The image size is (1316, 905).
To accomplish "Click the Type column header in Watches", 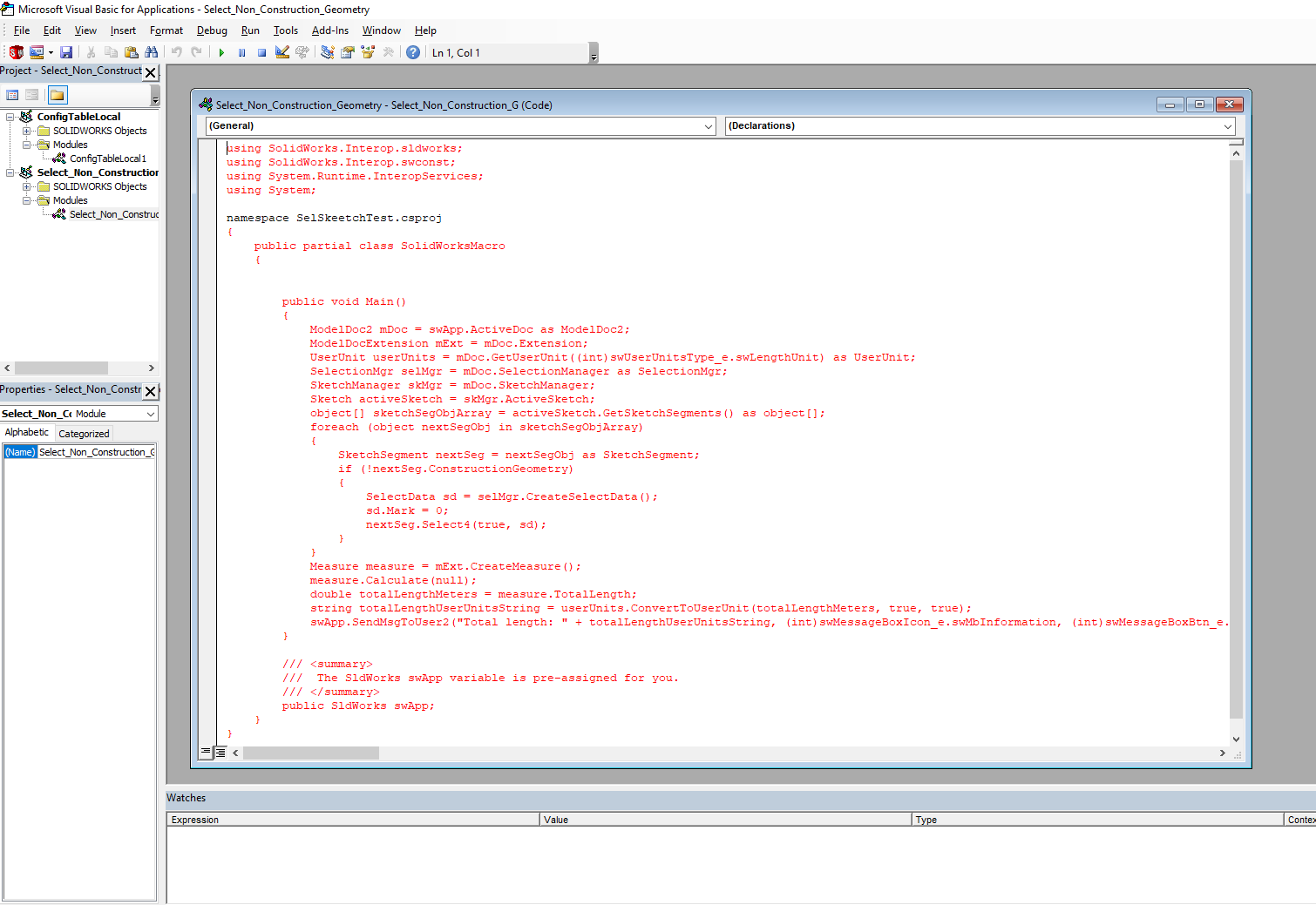I will tap(1098, 820).
